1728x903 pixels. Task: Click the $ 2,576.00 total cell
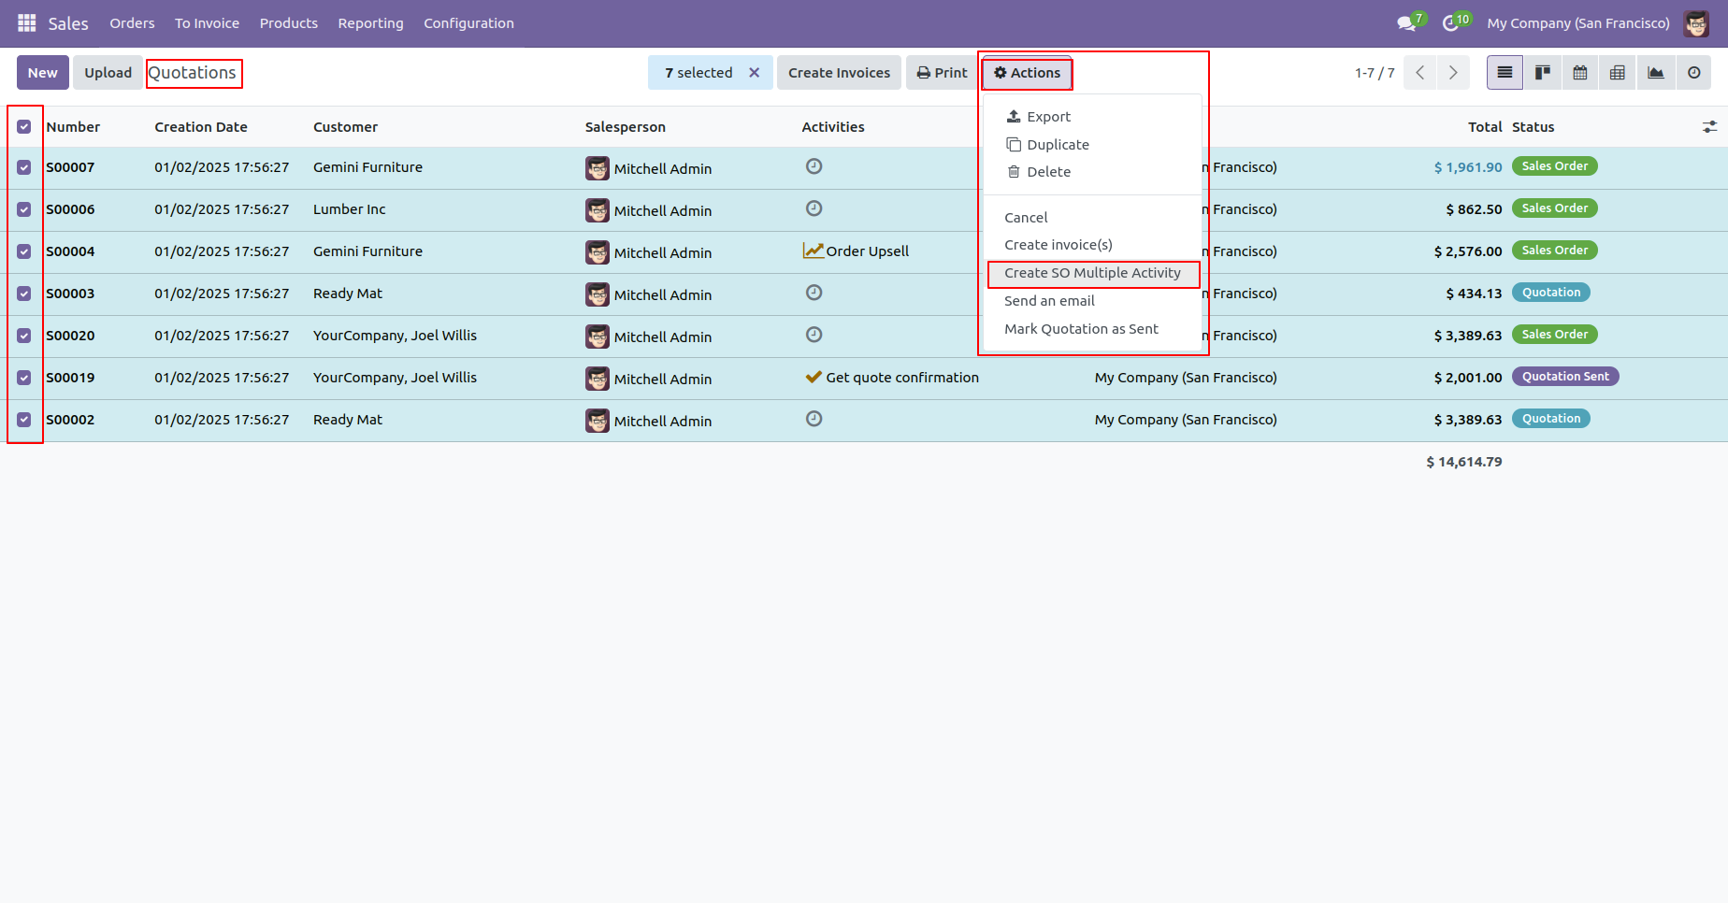pyautogui.click(x=1468, y=251)
